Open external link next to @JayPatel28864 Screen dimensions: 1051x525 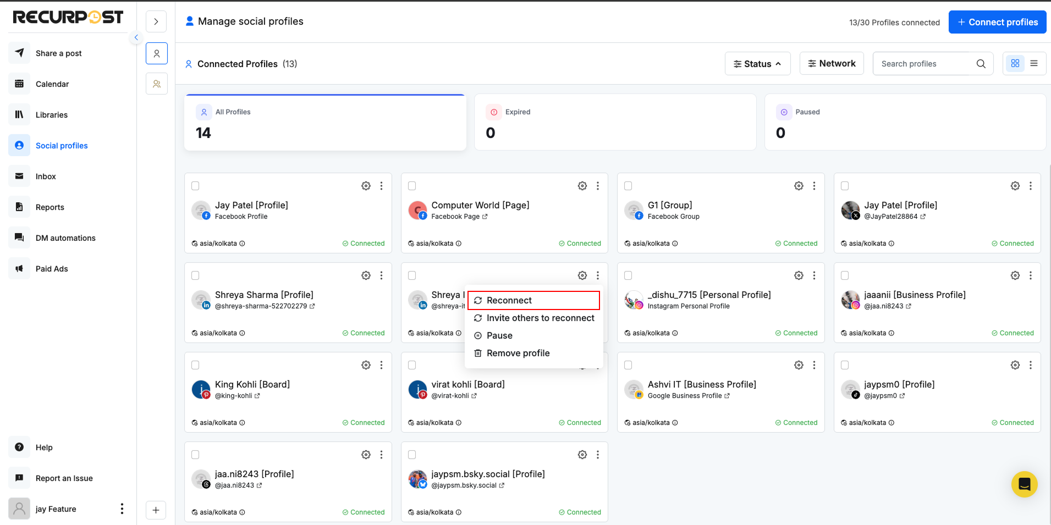click(923, 217)
